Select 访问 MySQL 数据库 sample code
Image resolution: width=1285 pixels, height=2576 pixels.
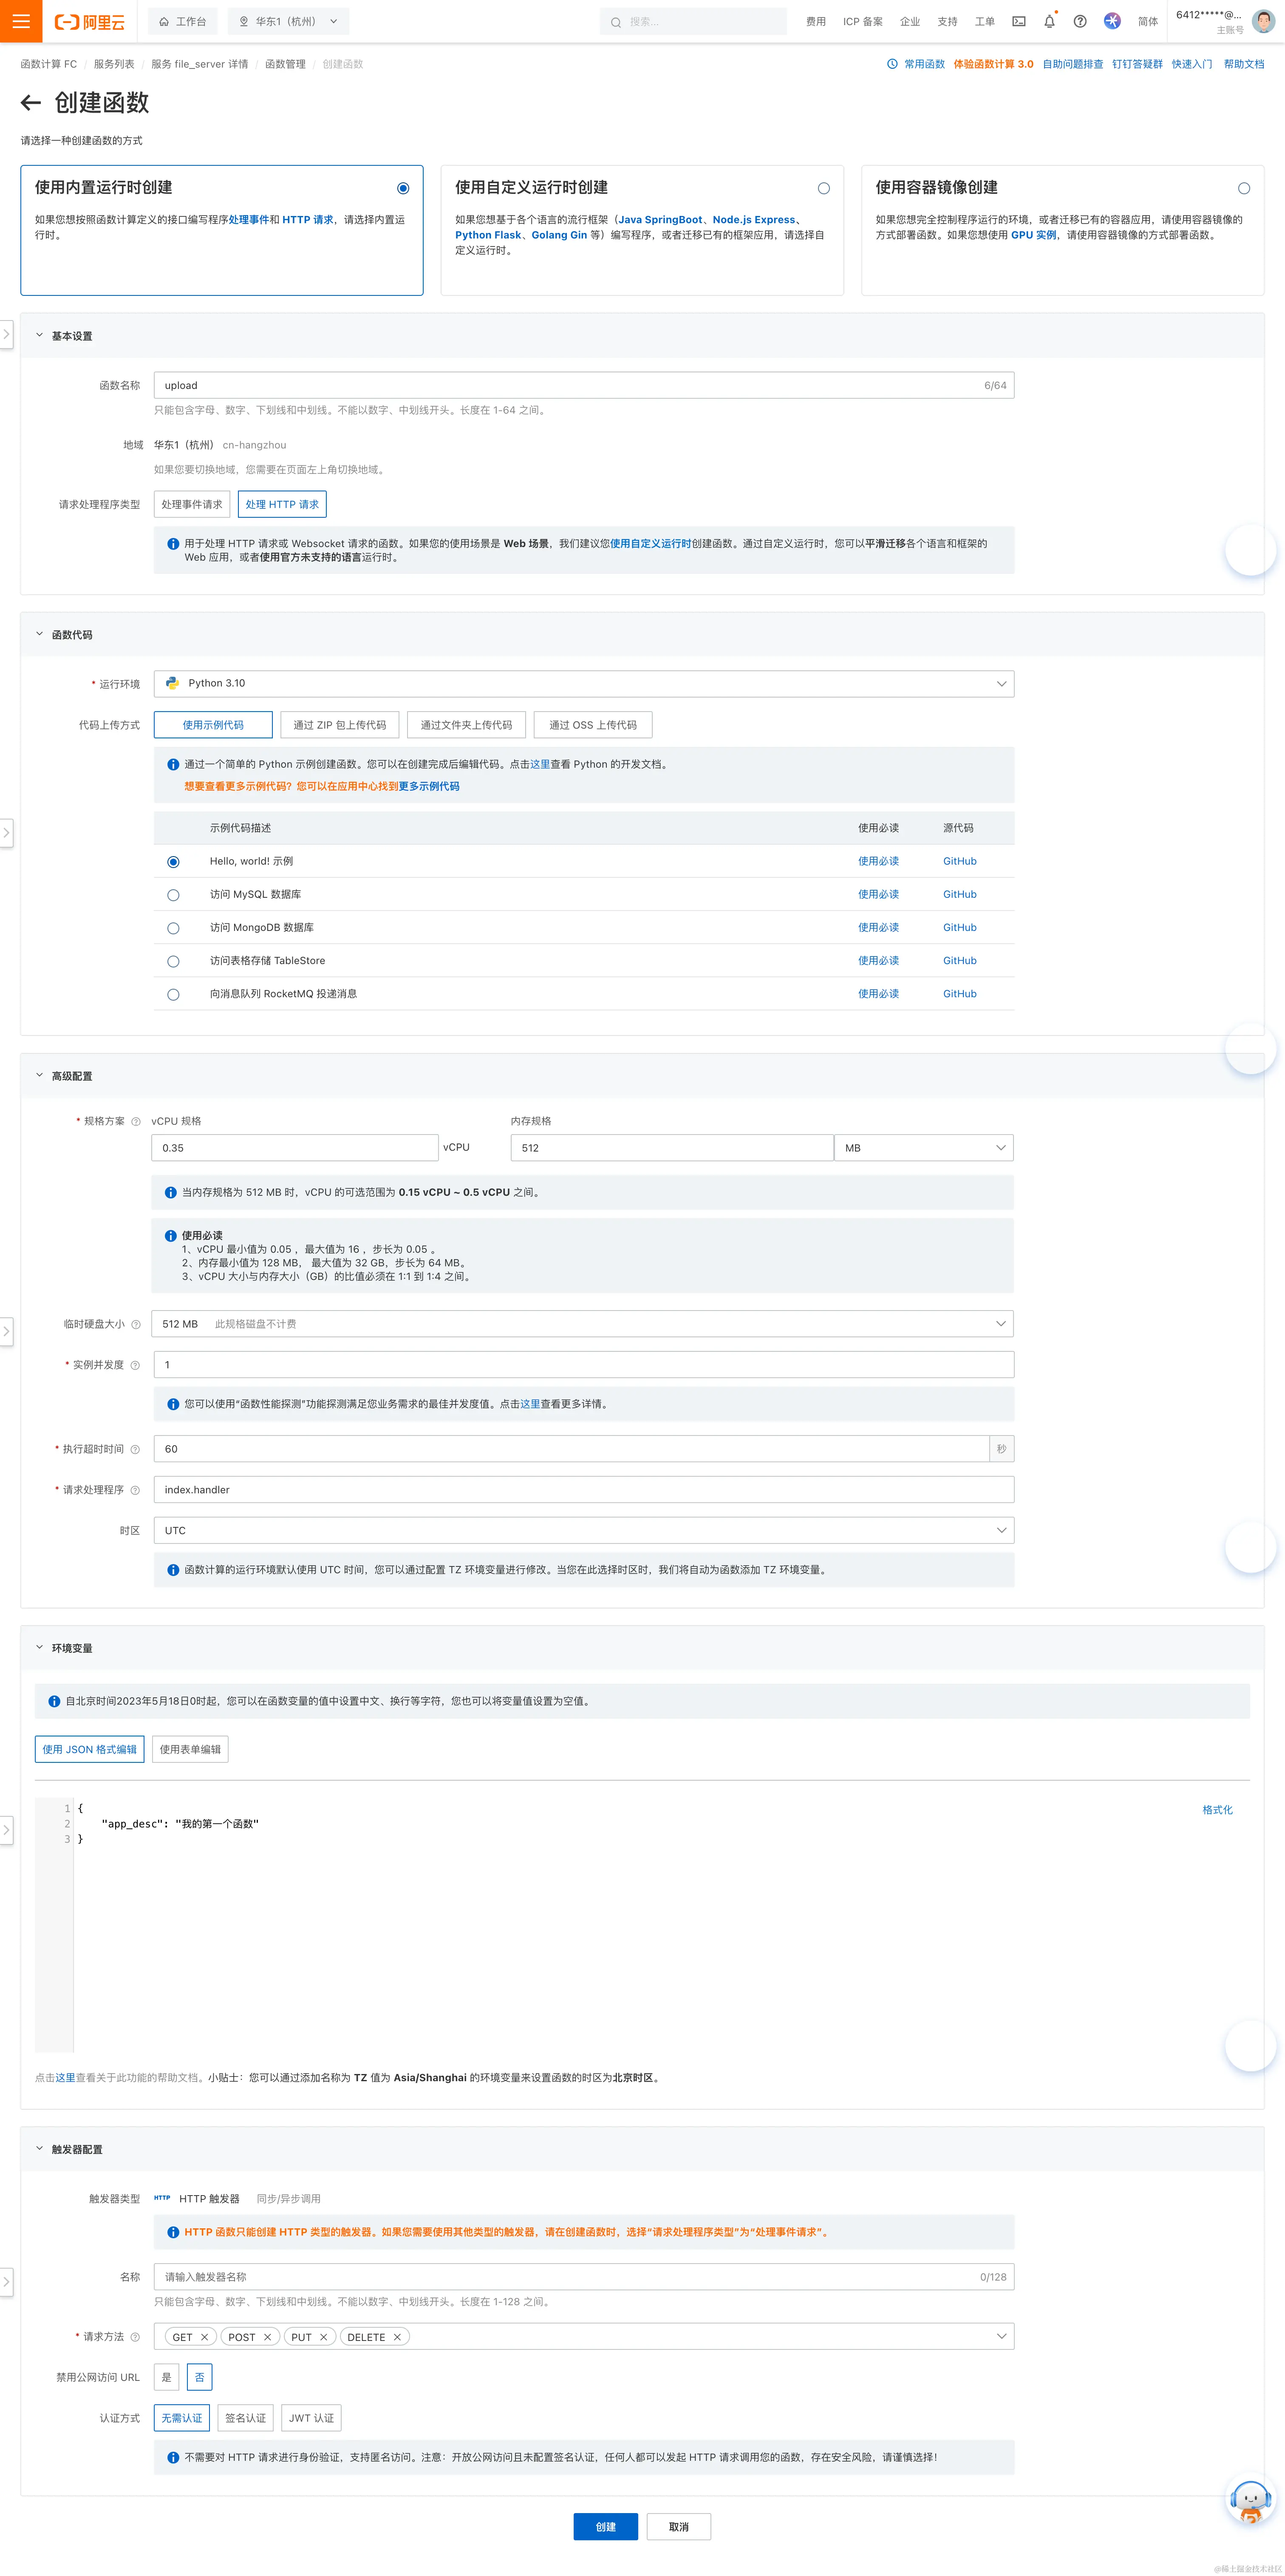(x=173, y=895)
